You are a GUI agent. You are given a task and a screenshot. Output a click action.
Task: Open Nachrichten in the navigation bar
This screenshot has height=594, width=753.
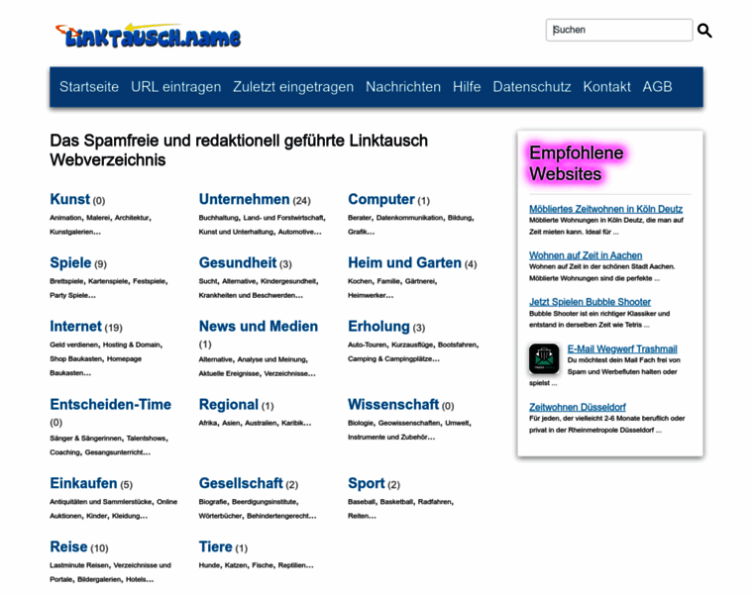coord(403,87)
